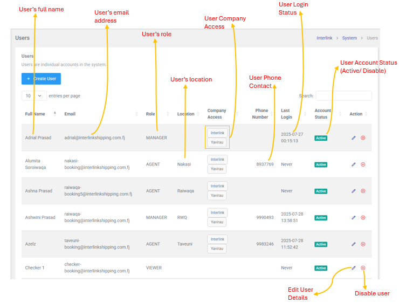Sort table by Email column header
399x303 pixels.
coord(70,114)
